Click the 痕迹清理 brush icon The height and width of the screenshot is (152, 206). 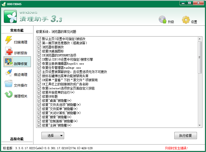tap(8, 73)
